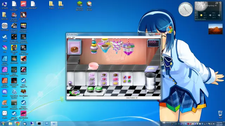
Task: Select the round cake pan shape button
Action: (91, 75)
